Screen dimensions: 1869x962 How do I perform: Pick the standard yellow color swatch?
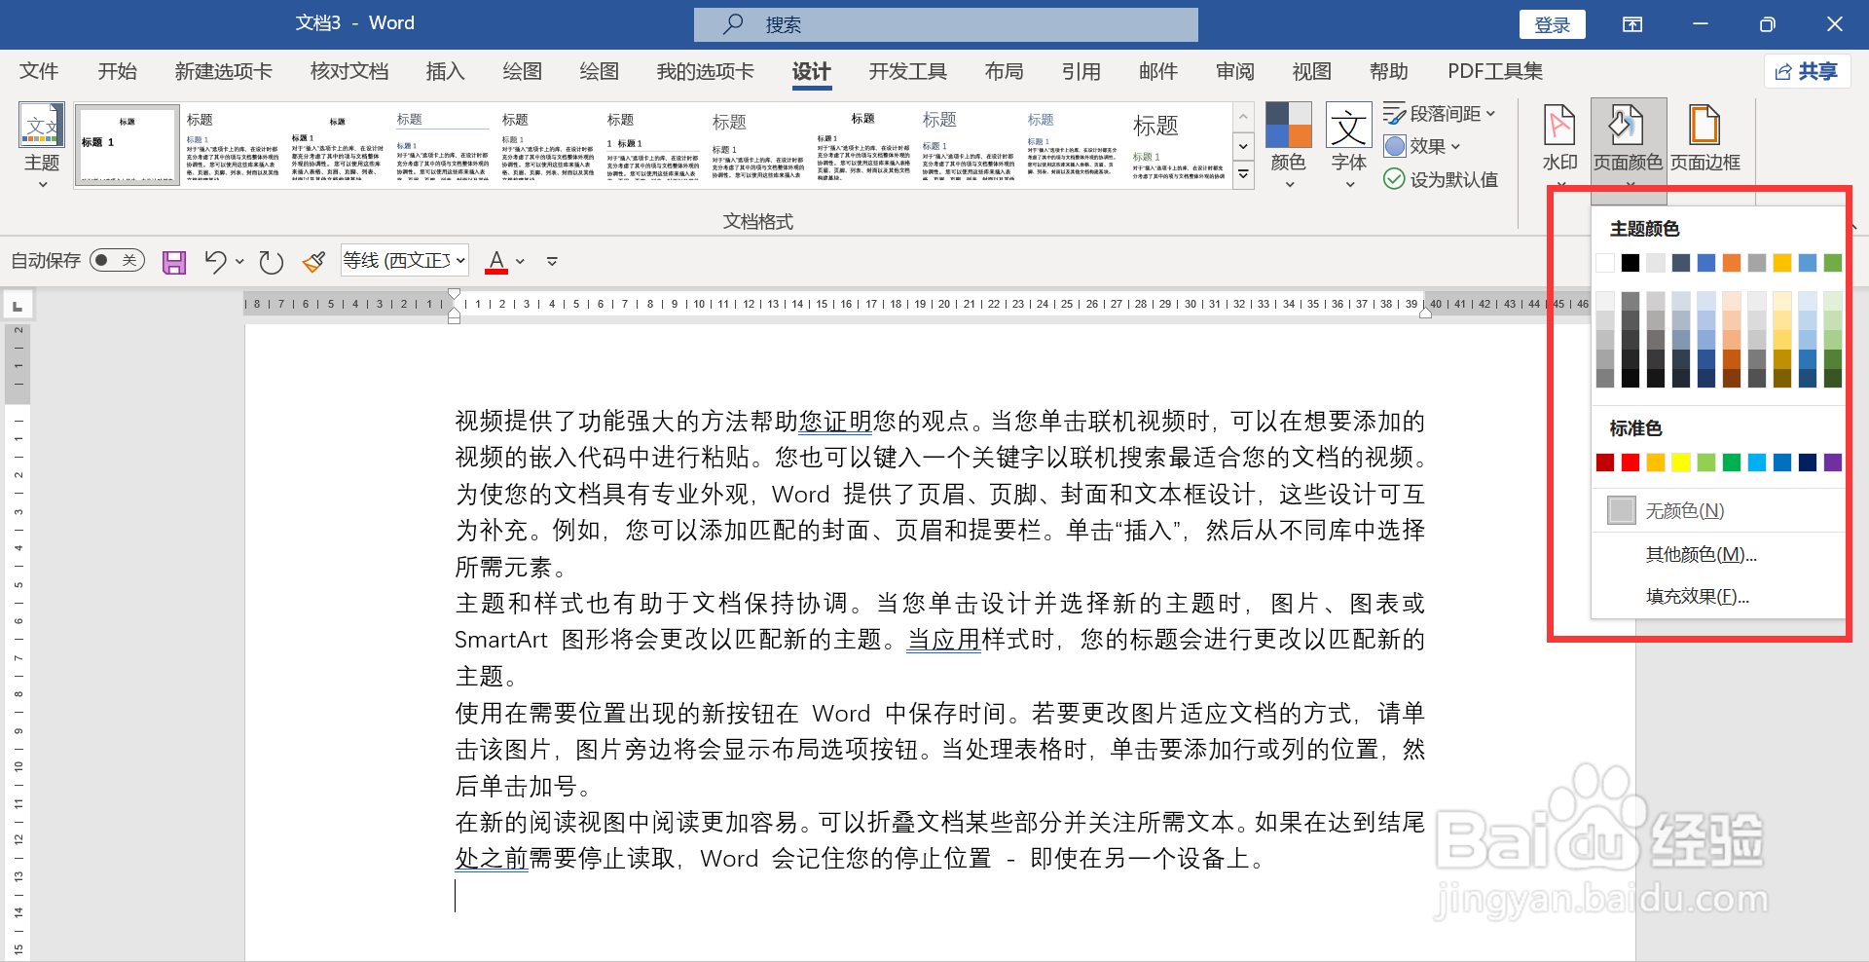pyautogui.click(x=1681, y=462)
